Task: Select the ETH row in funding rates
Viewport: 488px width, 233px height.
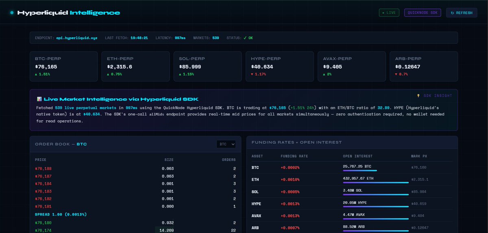Action: 352,180
